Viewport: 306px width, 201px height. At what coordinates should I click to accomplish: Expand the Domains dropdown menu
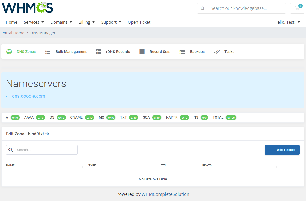coord(61,22)
